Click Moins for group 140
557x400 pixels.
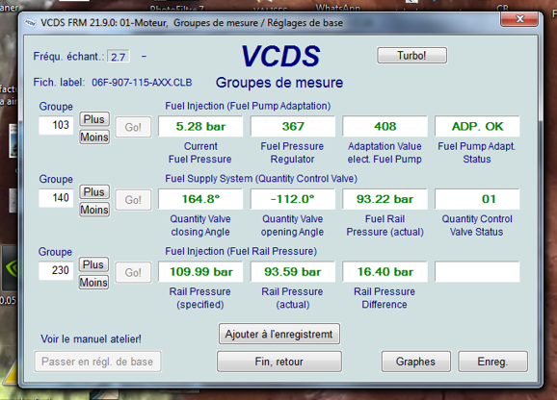pyautogui.click(x=94, y=210)
